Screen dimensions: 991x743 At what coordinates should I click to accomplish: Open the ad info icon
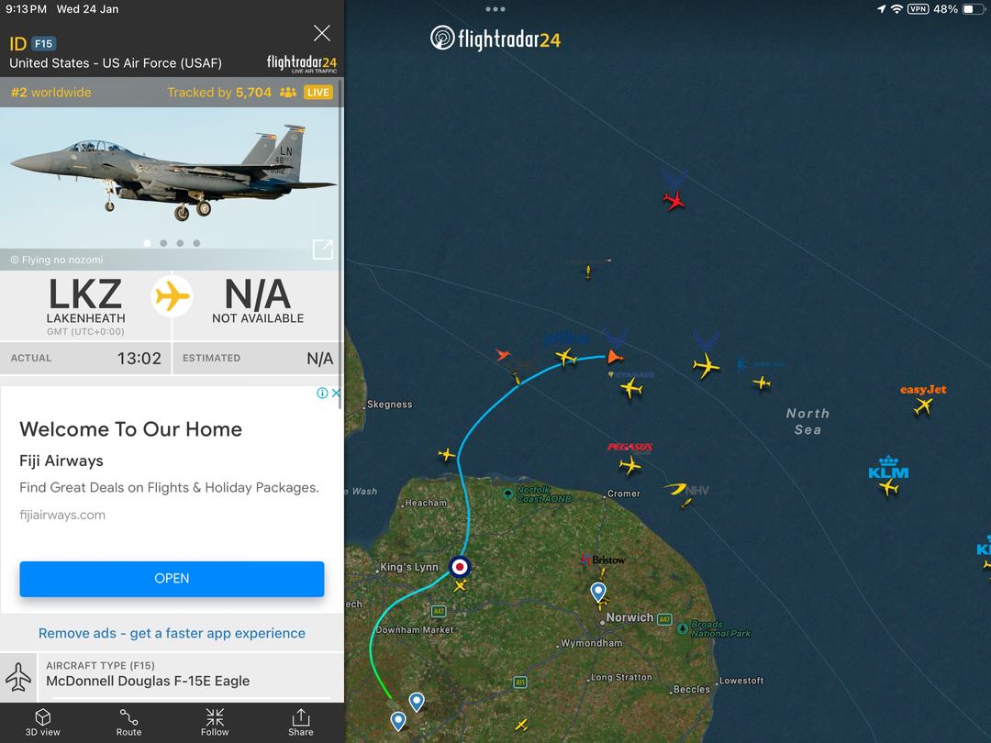coord(322,393)
